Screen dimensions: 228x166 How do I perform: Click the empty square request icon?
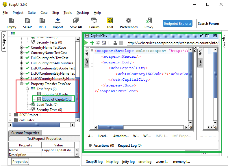point(110,43)
